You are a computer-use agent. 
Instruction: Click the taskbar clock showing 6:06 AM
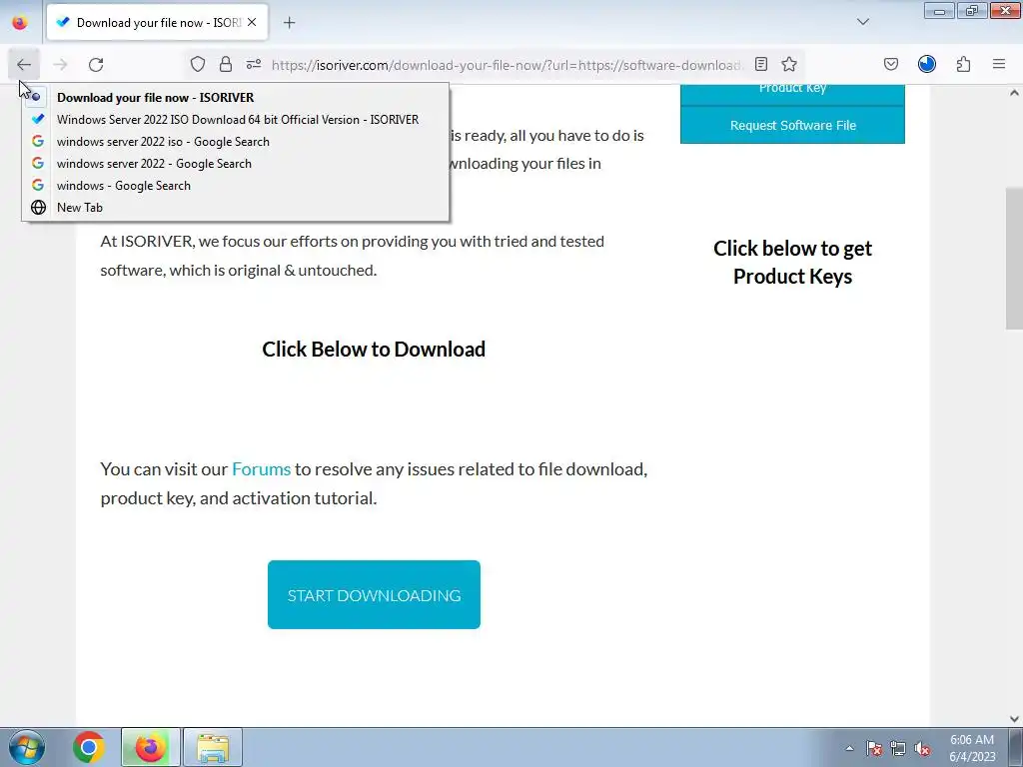click(972, 748)
